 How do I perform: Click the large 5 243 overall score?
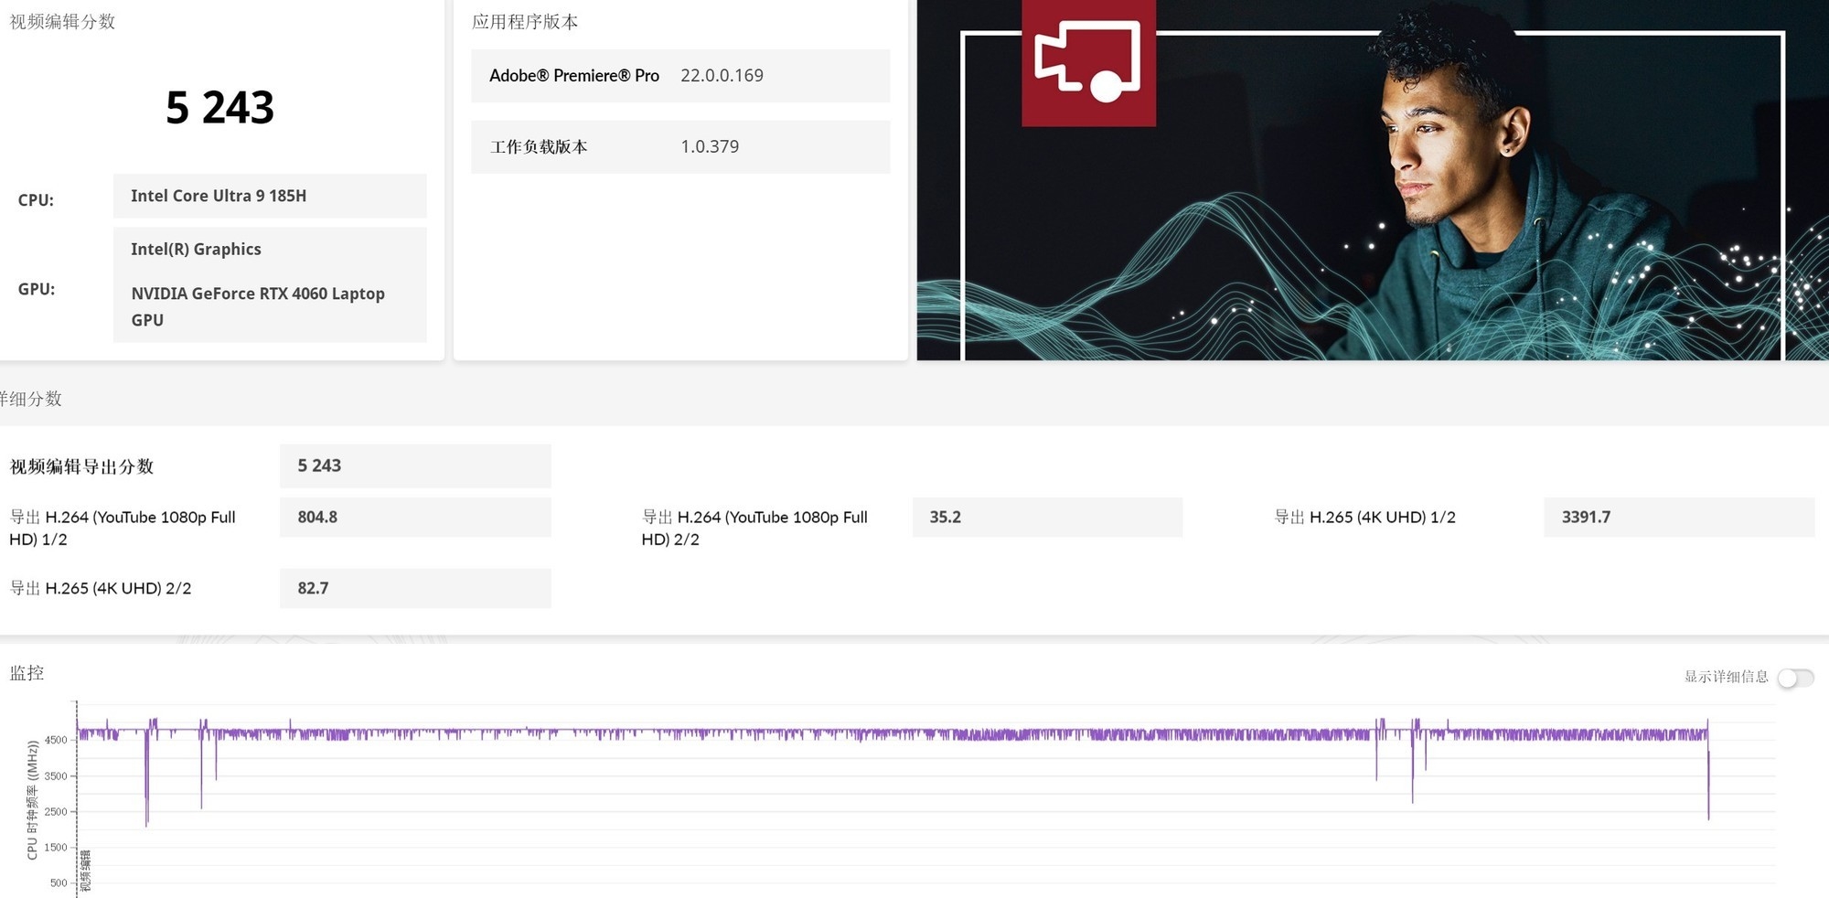[x=219, y=108]
